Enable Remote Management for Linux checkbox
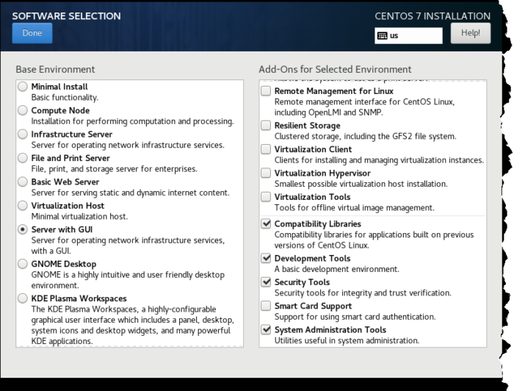The image size is (514, 391). click(x=266, y=91)
